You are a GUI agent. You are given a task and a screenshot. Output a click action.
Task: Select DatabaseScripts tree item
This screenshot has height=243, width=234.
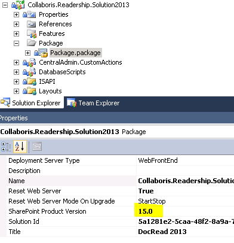tap(62, 72)
